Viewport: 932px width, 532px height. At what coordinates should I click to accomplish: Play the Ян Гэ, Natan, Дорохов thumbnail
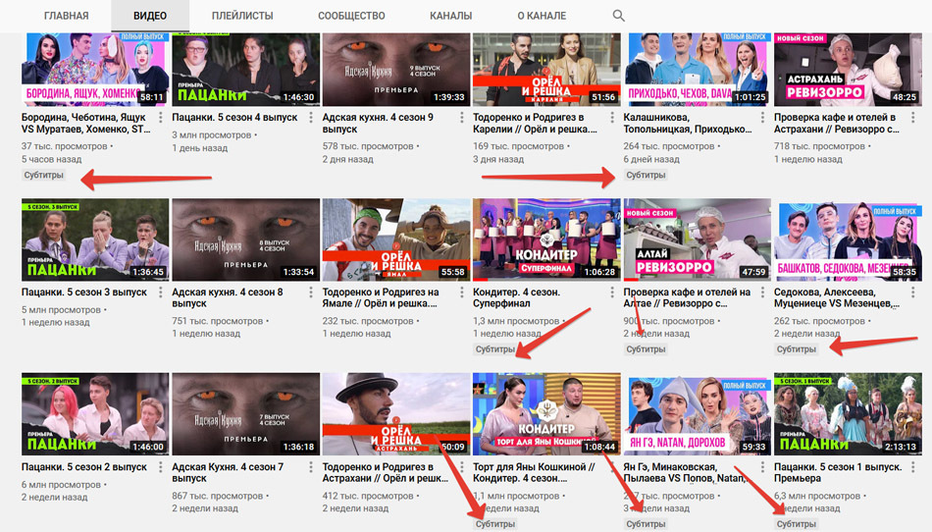point(698,414)
